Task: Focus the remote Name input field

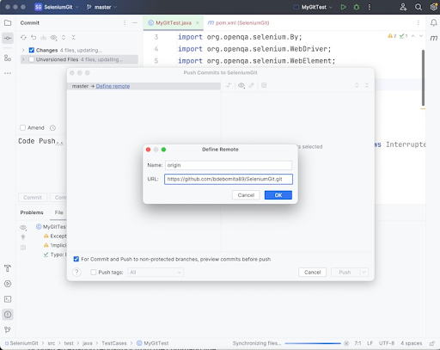Action: point(229,165)
